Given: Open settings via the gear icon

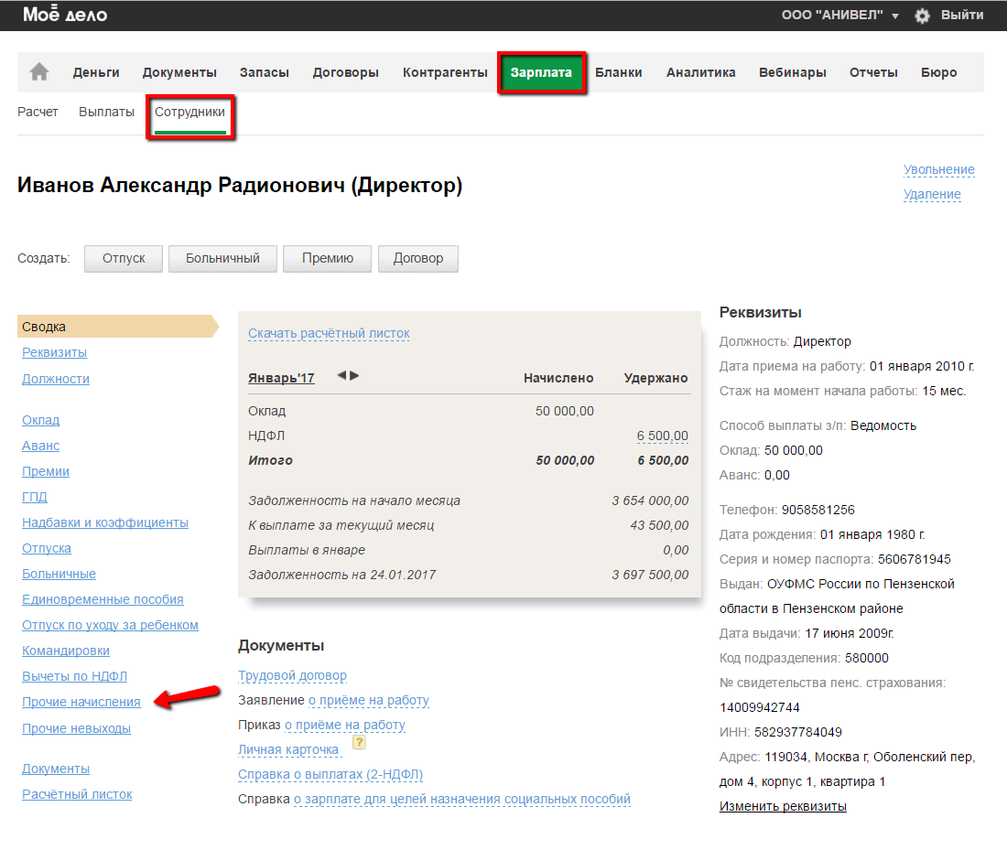Looking at the screenshot, I should click(922, 16).
